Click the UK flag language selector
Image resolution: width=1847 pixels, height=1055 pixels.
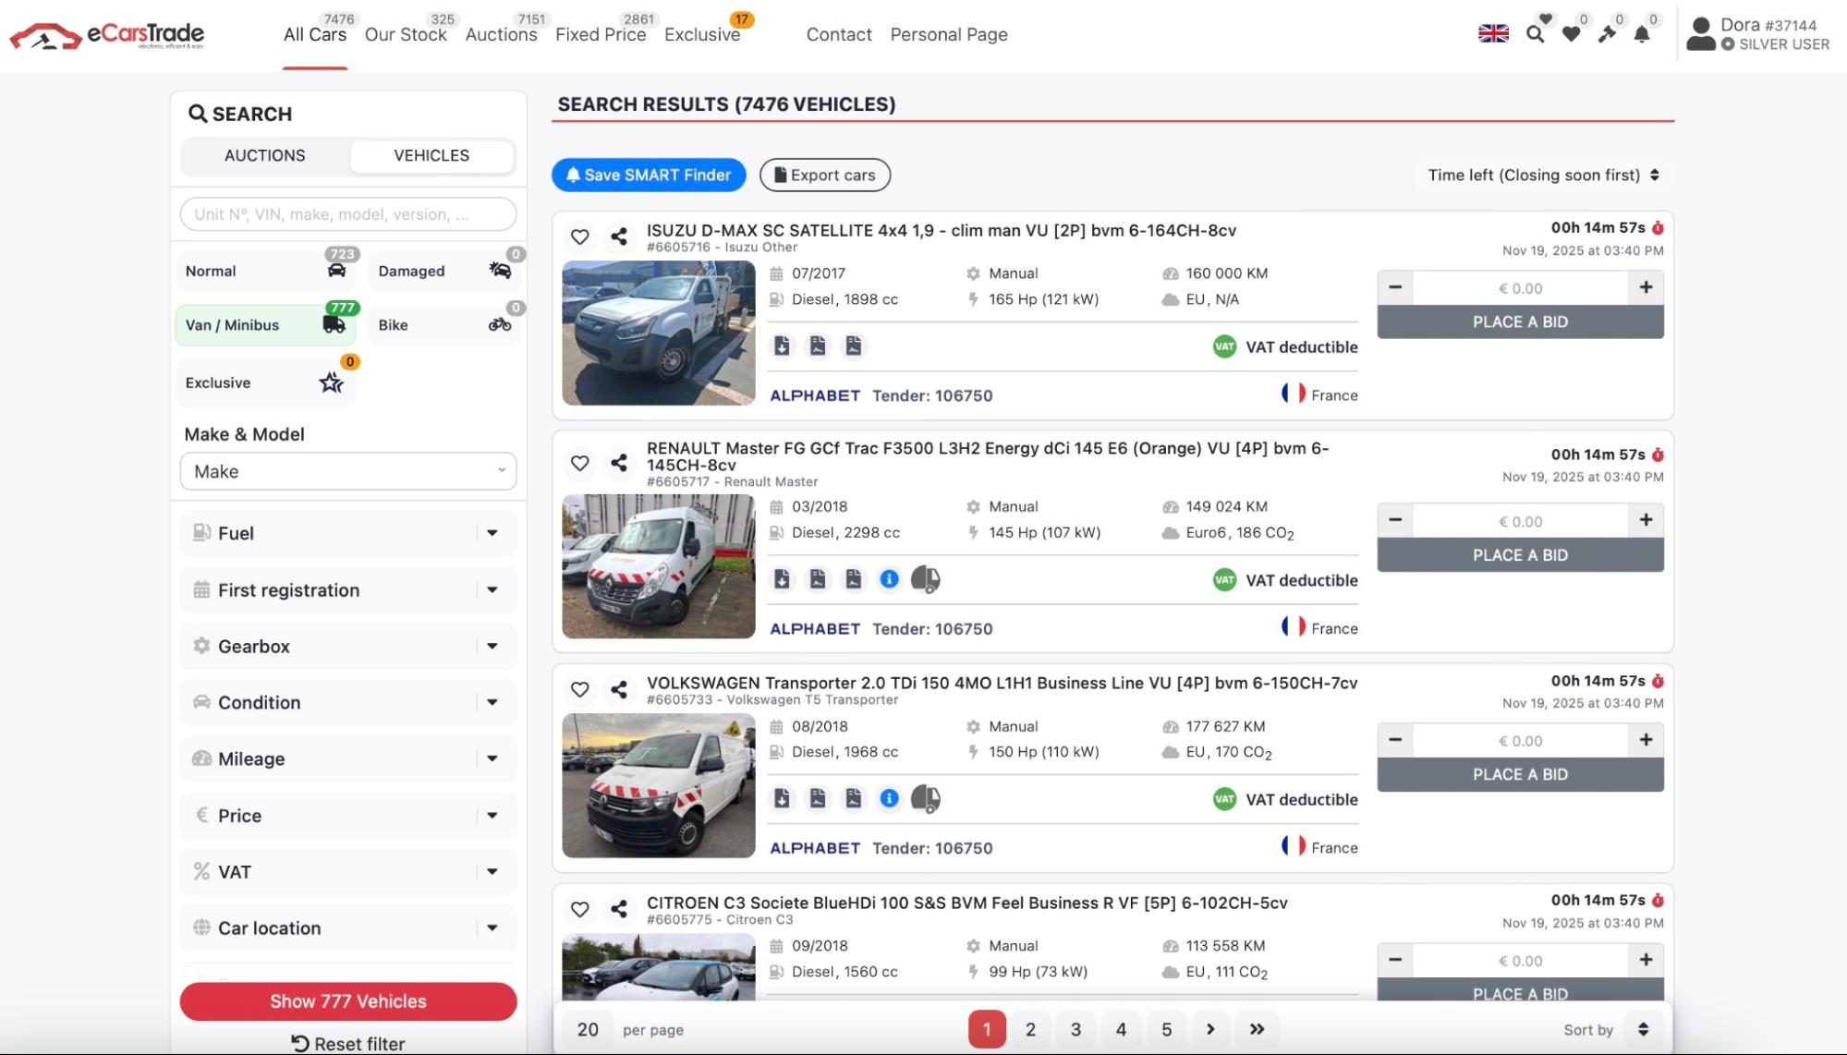tap(1493, 34)
